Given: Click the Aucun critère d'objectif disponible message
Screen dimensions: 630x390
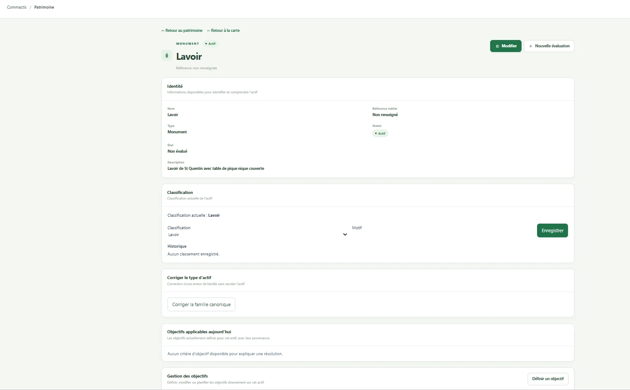Looking at the screenshot, I should point(225,354).
